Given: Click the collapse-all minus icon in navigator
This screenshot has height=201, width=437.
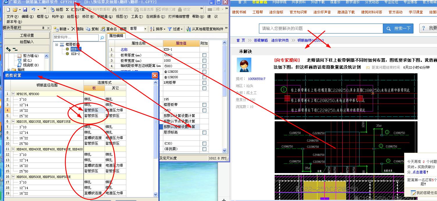Looking at the screenshot, I should point(15,49).
